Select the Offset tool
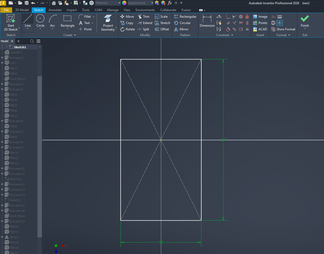Image resolution: width=324 pixels, height=254 pixels. pos(162,29)
